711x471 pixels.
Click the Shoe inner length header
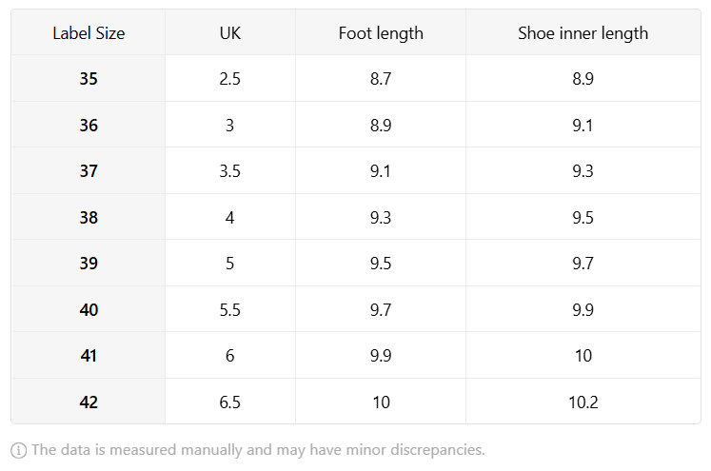(583, 32)
